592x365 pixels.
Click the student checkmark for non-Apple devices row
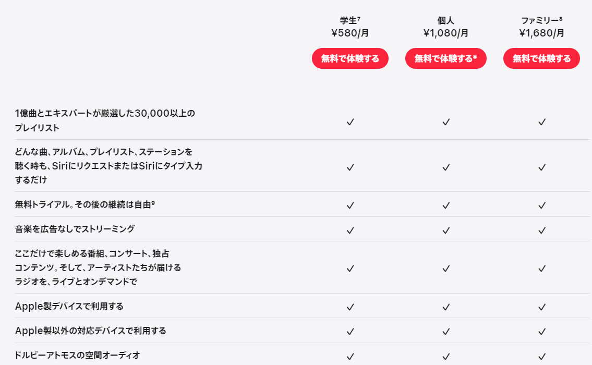tap(351, 331)
